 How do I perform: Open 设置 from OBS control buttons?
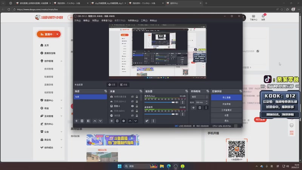click(226, 115)
